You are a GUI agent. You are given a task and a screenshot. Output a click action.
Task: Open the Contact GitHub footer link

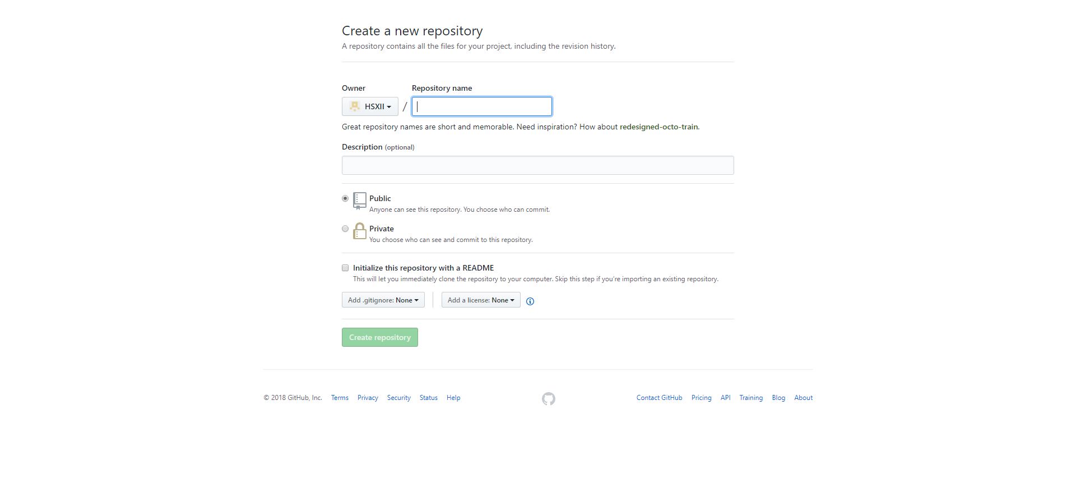coord(659,398)
